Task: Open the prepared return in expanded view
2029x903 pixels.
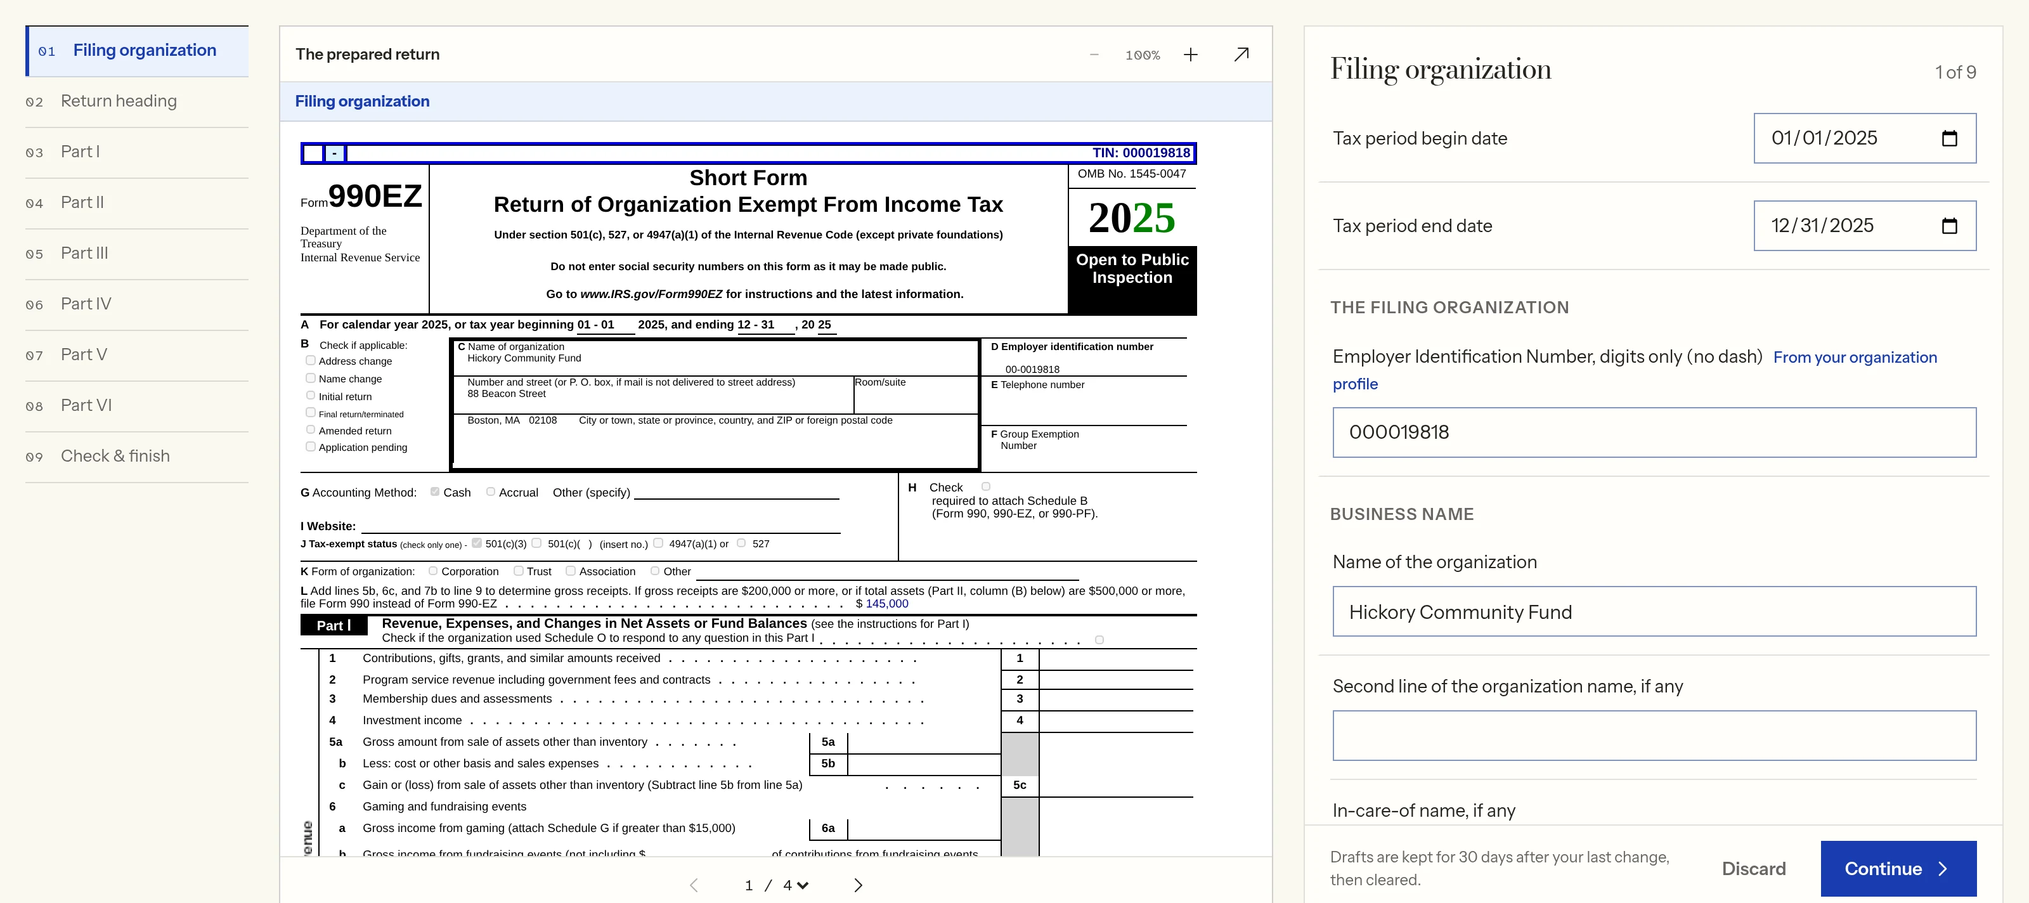Action: (x=1241, y=55)
